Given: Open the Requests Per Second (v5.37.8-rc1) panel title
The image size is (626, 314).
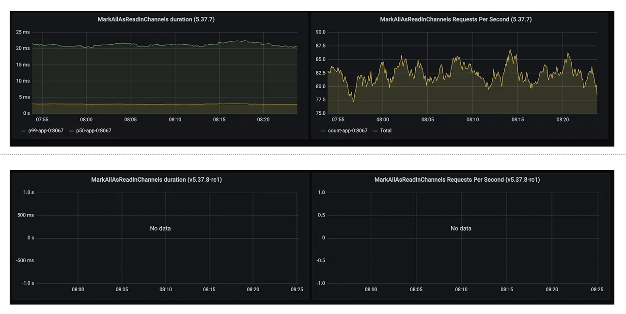Looking at the screenshot, I should [x=457, y=180].
